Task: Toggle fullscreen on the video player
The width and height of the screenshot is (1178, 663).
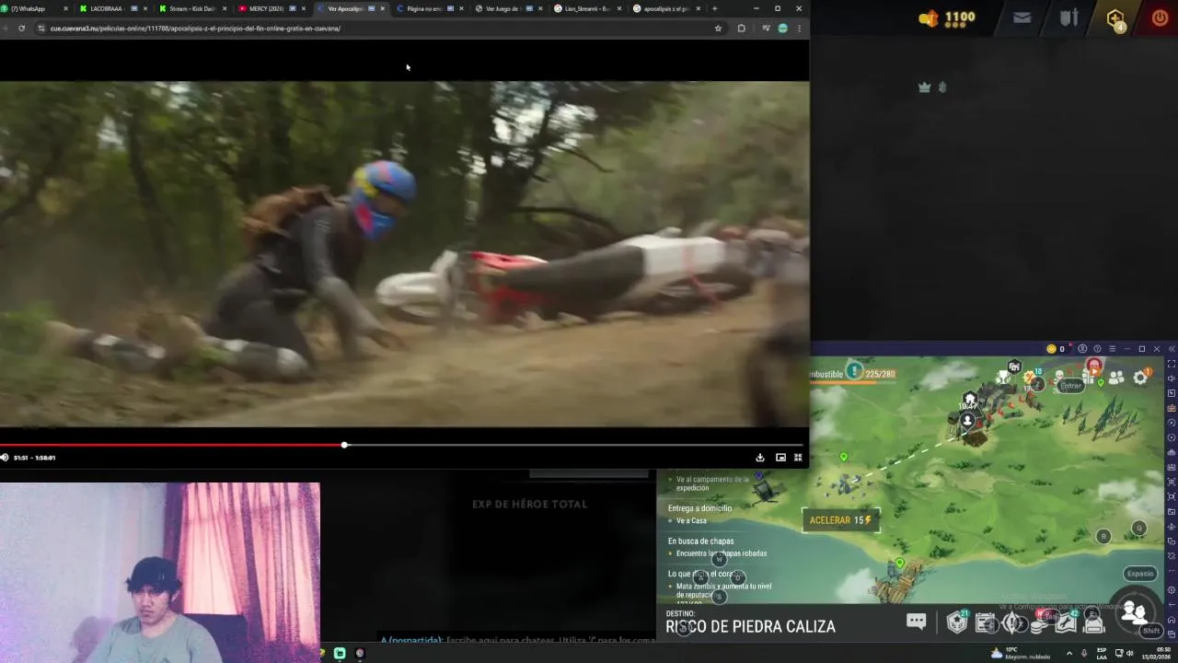Action: 798,458
